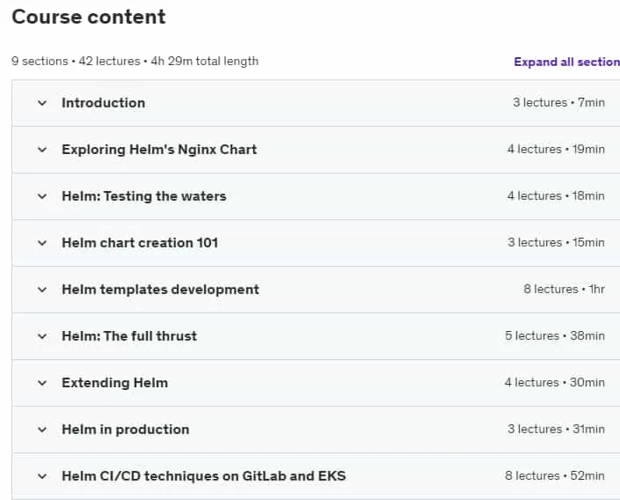Open Helm templates development section title
The height and width of the screenshot is (500, 620).
point(161,290)
